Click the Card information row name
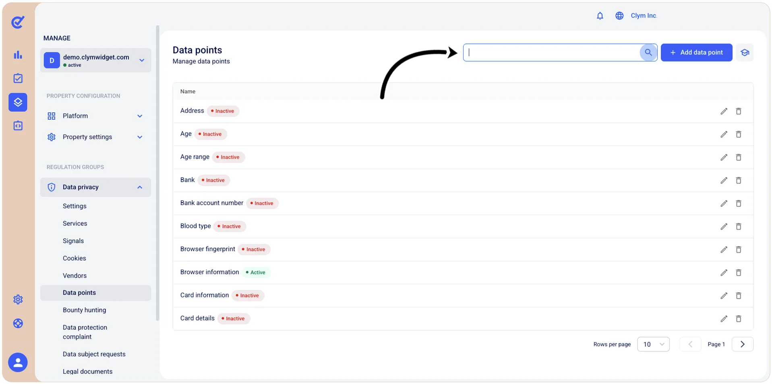The width and height of the screenshot is (772, 384). click(x=205, y=295)
